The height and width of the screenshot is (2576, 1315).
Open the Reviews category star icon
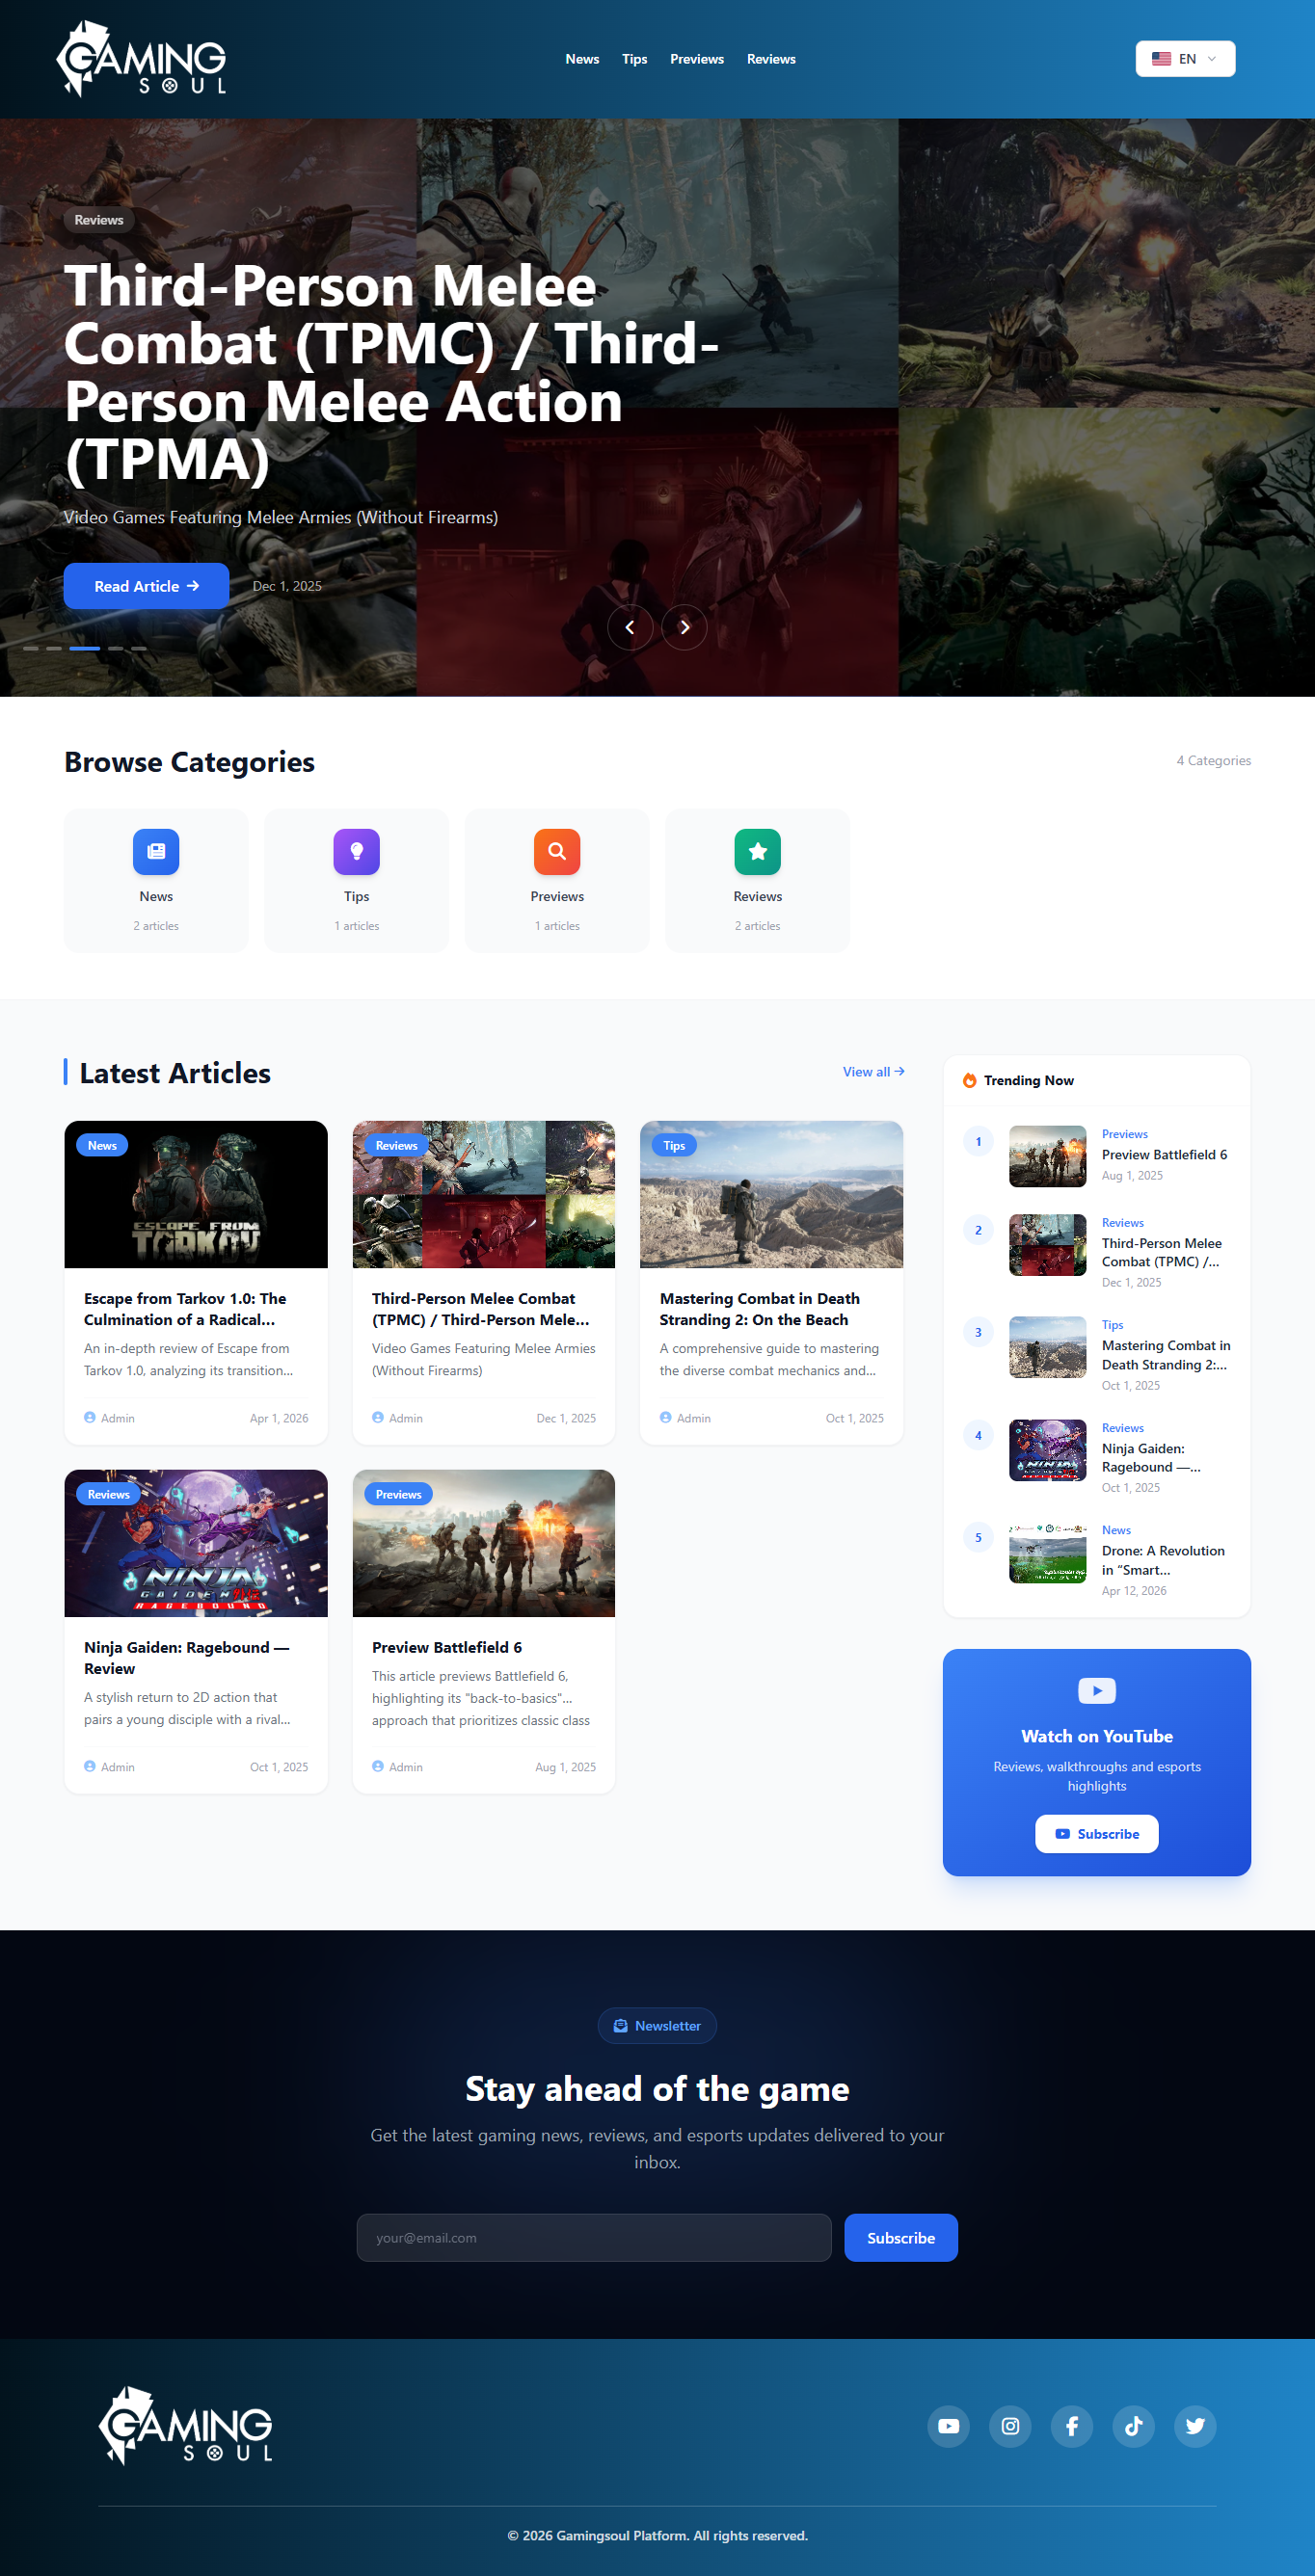click(x=758, y=852)
